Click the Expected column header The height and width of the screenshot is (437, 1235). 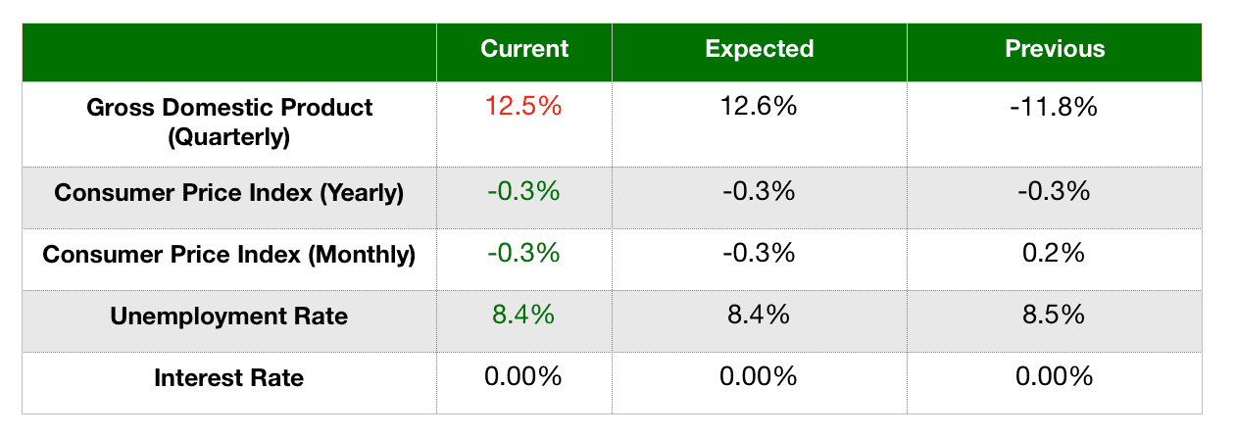pos(760,49)
